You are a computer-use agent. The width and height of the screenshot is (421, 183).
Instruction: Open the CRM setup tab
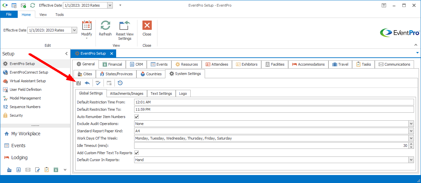136,64
